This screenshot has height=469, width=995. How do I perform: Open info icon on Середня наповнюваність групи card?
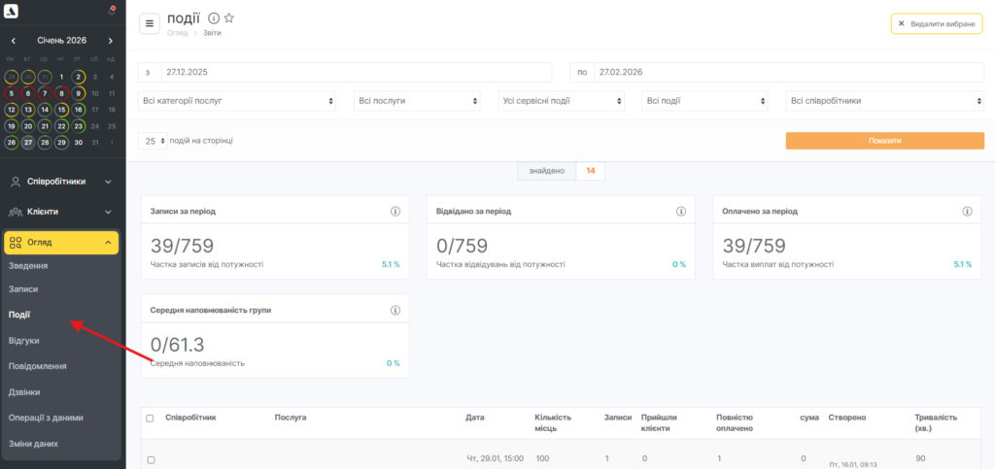pyautogui.click(x=395, y=311)
